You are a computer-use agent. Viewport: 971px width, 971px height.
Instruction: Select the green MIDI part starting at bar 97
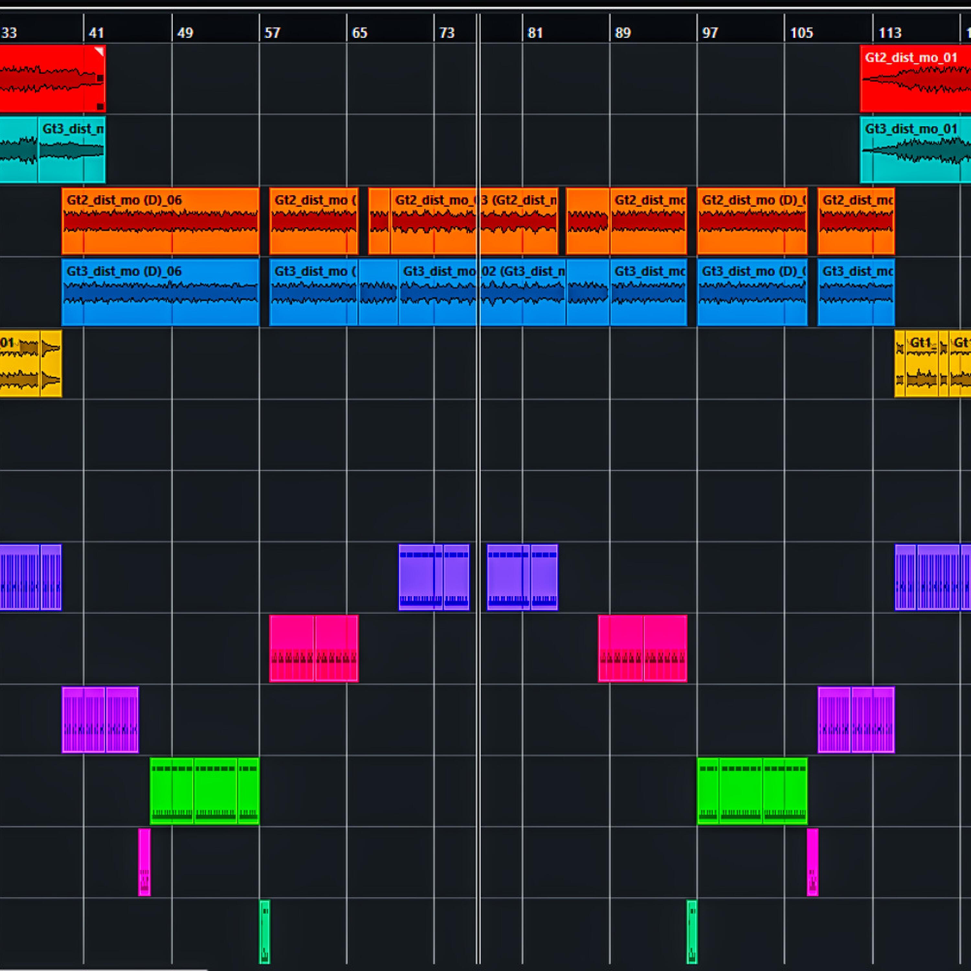pos(708,791)
